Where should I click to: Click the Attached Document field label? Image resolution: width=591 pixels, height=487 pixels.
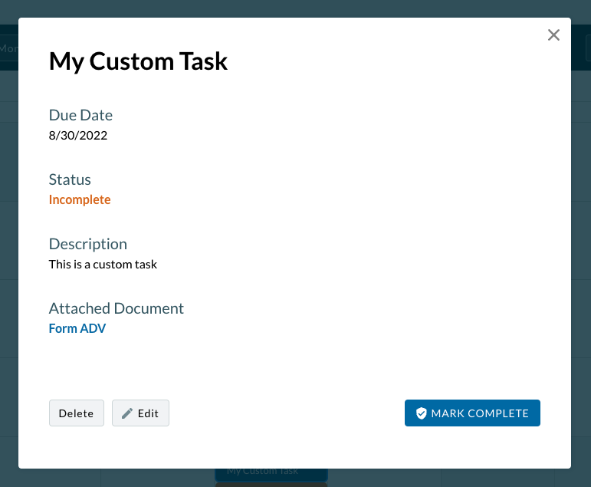[117, 308]
